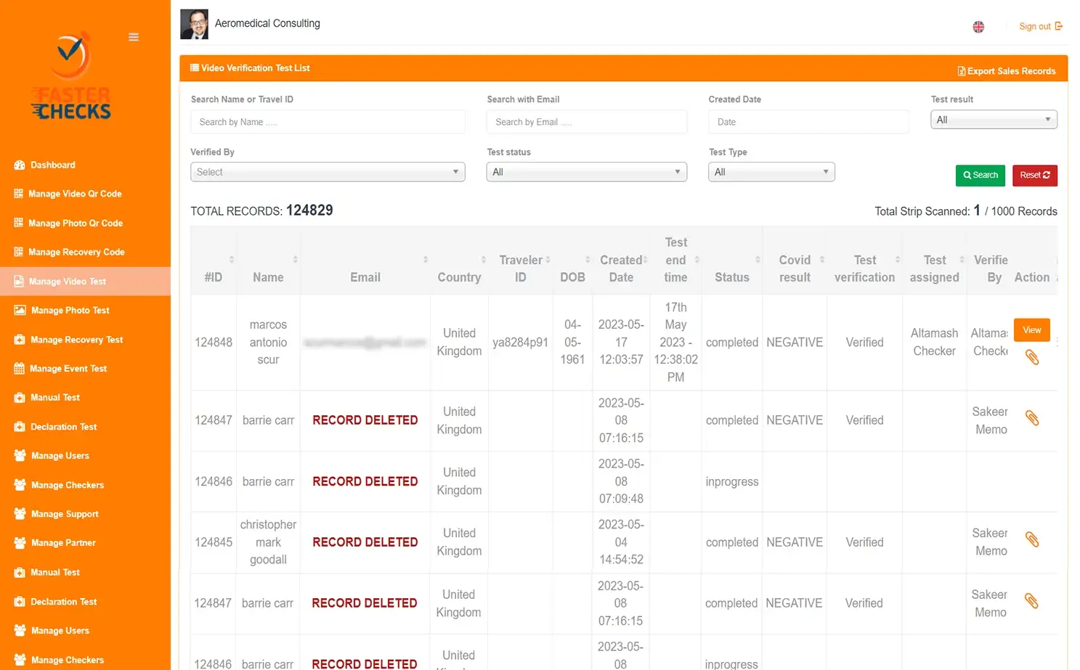Click the Export Sales Records file icon
The image size is (1080, 670).
[962, 71]
